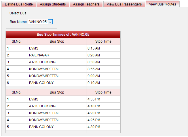
Task: Click Sl.No. header in morning table
Action: 17,41
